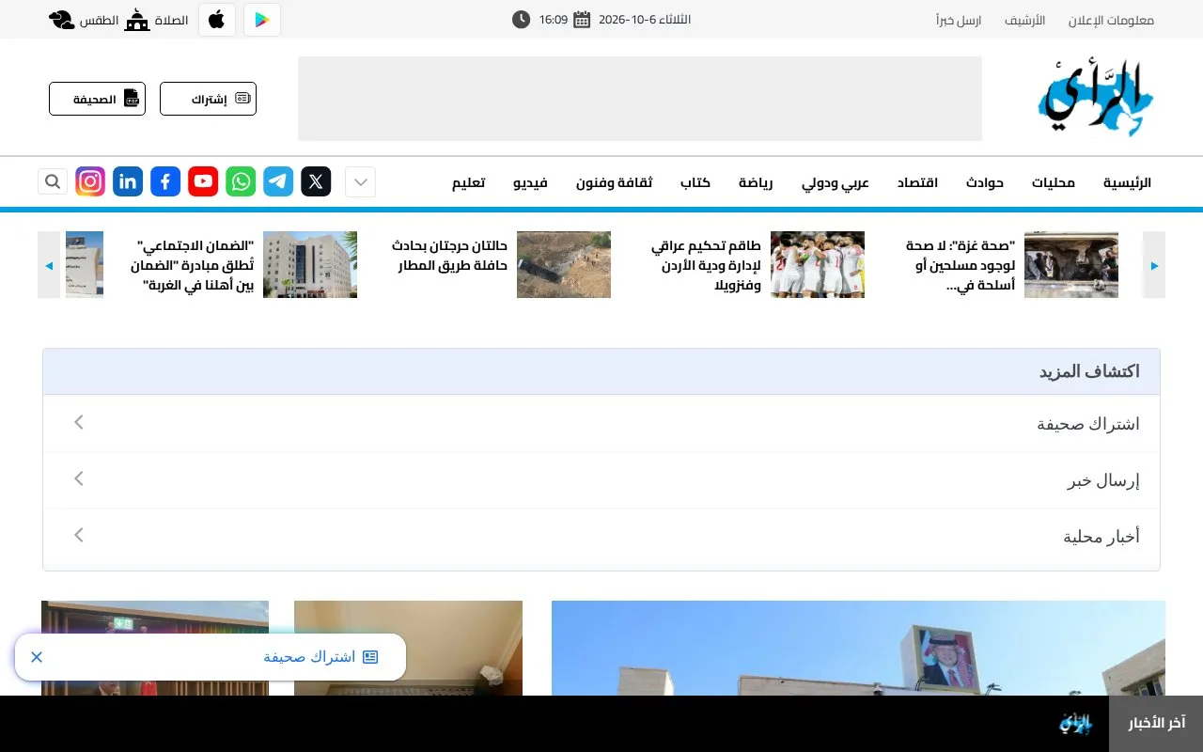Expand the إرسال خبر row chevron

[79, 478]
